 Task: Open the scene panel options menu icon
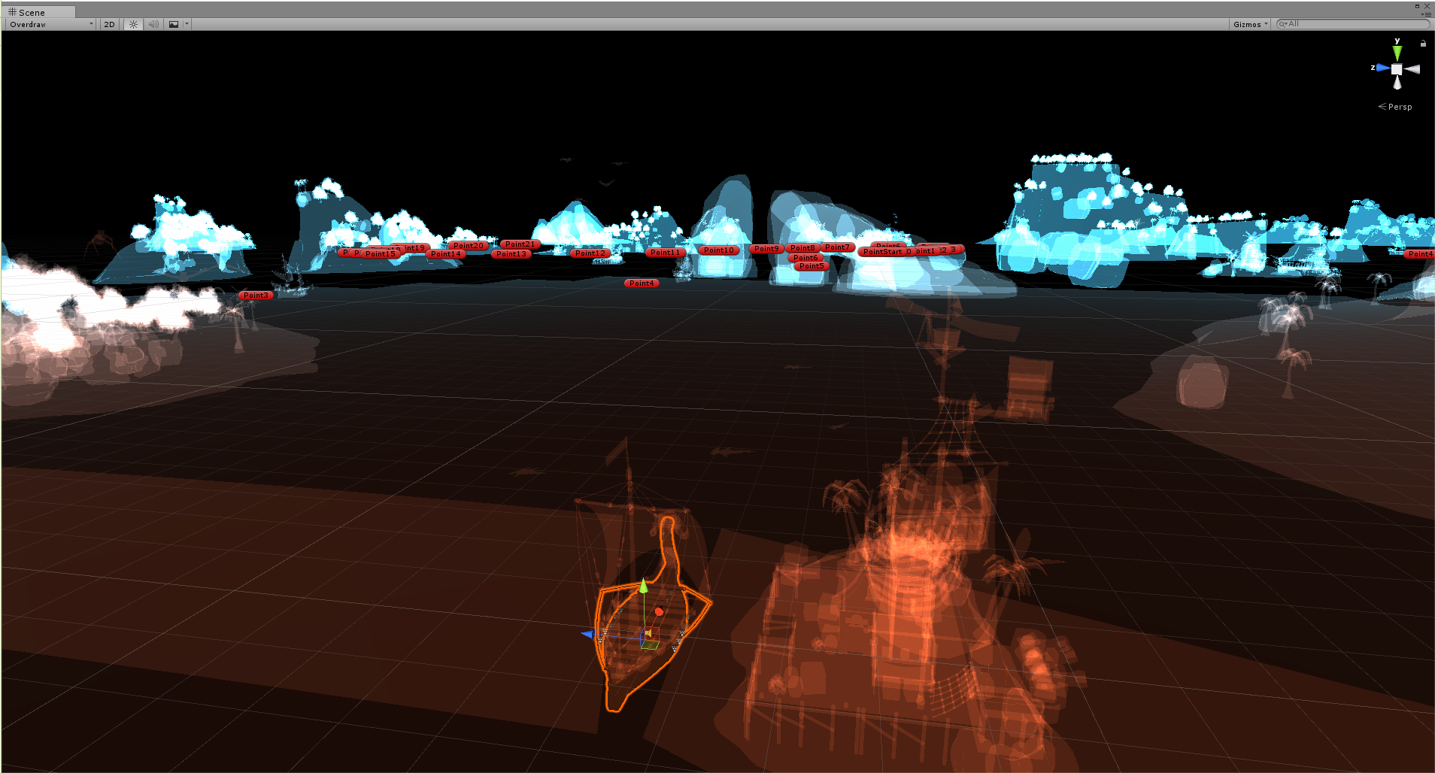coord(1424,14)
